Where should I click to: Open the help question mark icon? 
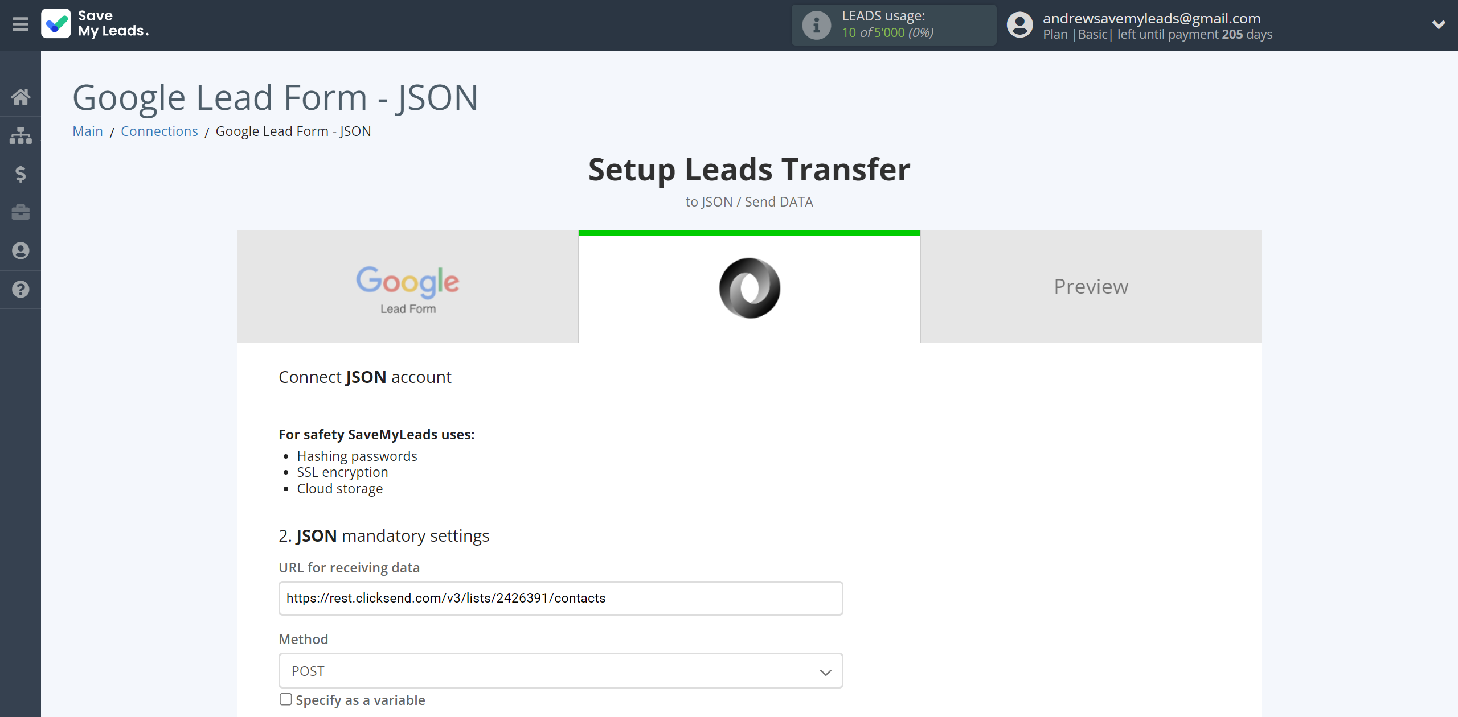click(x=21, y=290)
